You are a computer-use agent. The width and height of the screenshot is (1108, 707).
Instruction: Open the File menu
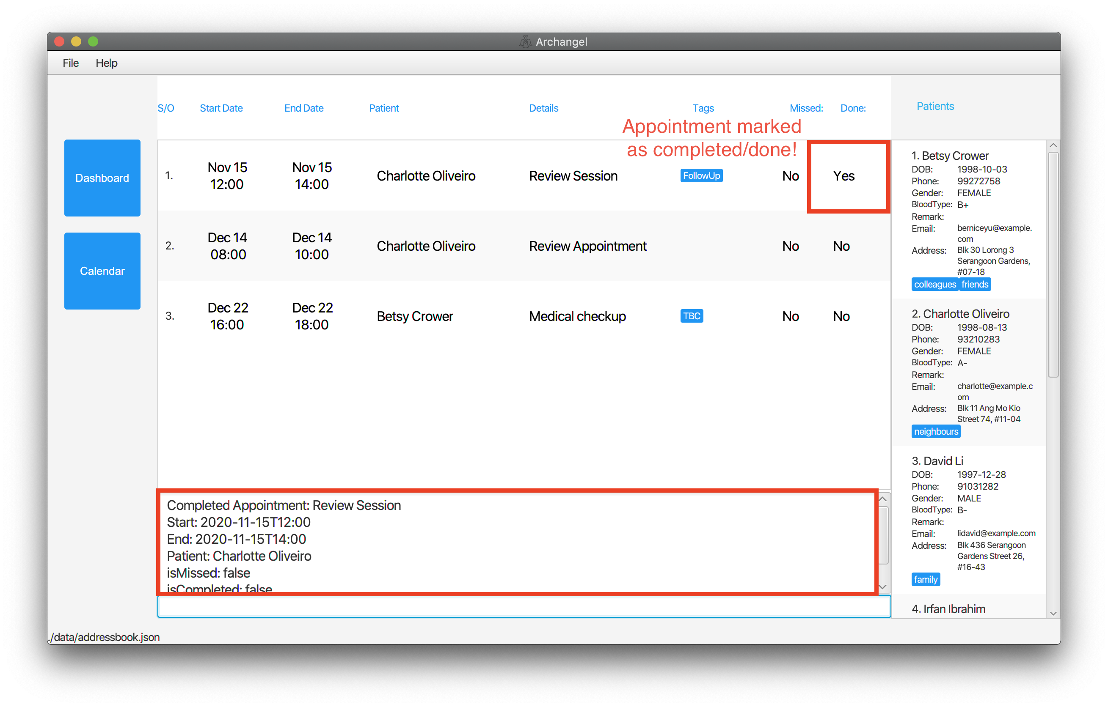[70, 63]
